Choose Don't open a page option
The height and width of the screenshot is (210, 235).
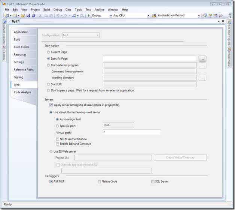[48, 90]
